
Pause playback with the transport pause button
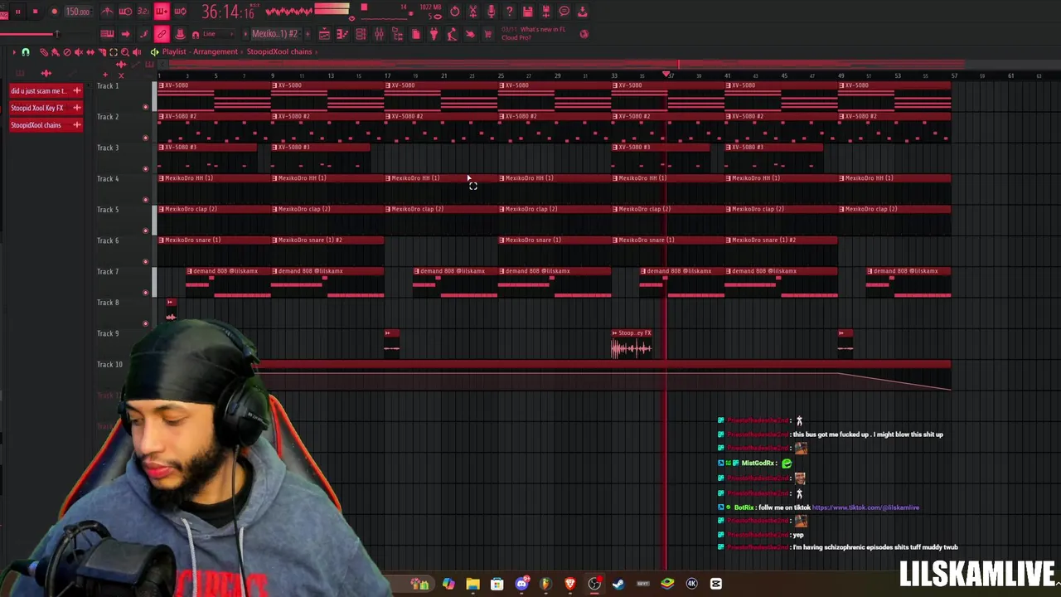click(17, 12)
